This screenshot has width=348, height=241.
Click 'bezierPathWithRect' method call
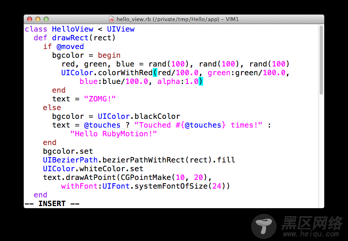143,160
